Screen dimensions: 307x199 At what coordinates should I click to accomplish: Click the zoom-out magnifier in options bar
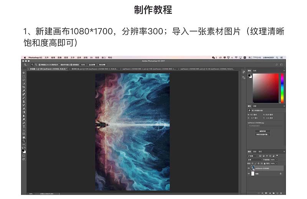[36, 64]
